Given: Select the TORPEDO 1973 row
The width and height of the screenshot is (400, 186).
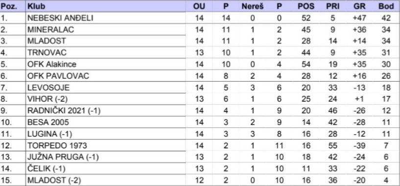Looking at the screenshot, I should [200, 145].
